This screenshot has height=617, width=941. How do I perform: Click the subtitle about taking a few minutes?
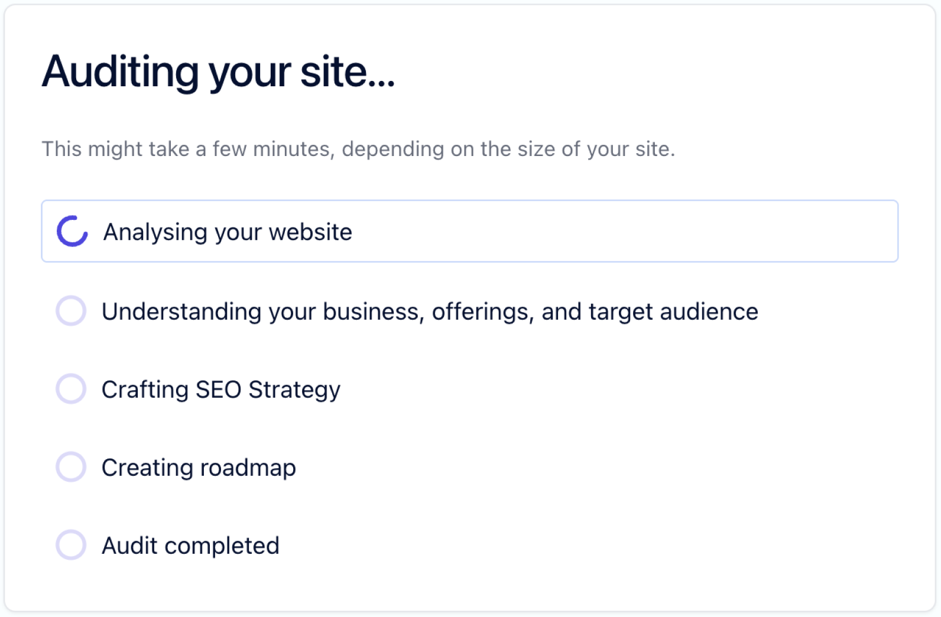358,149
